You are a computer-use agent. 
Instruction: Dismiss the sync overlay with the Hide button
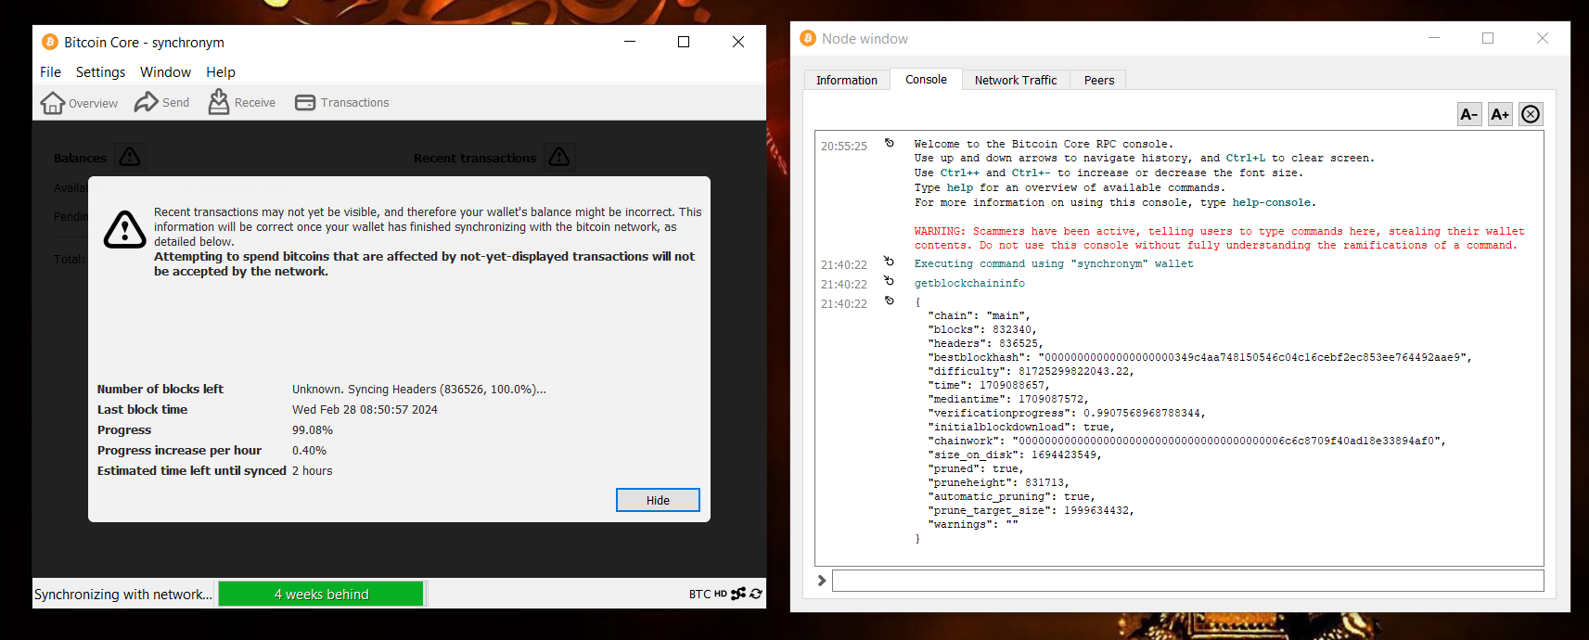tap(658, 500)
